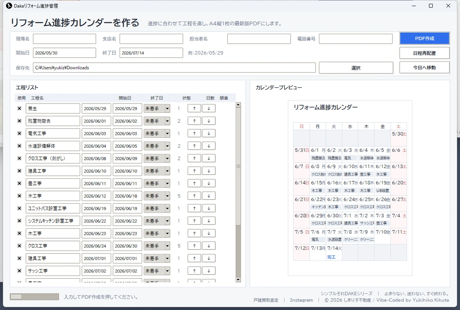This screenshot has width=460, height=310.
Task: Click up arrow for サッシ工事 row
Action: (194, 271)
